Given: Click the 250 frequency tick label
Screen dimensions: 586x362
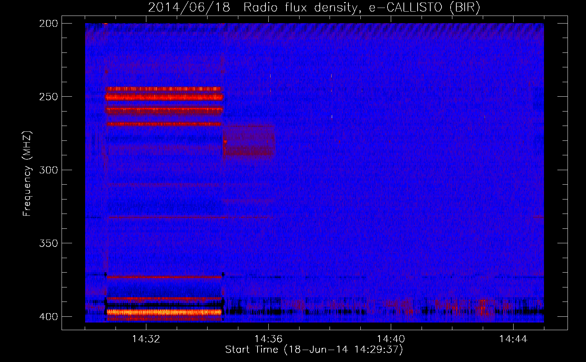Looking at the screenshot, I should (x=49, y=97).
